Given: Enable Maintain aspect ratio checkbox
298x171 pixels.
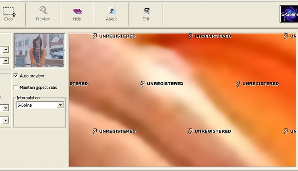Looking at the screenshot, I should click(16, 87).
